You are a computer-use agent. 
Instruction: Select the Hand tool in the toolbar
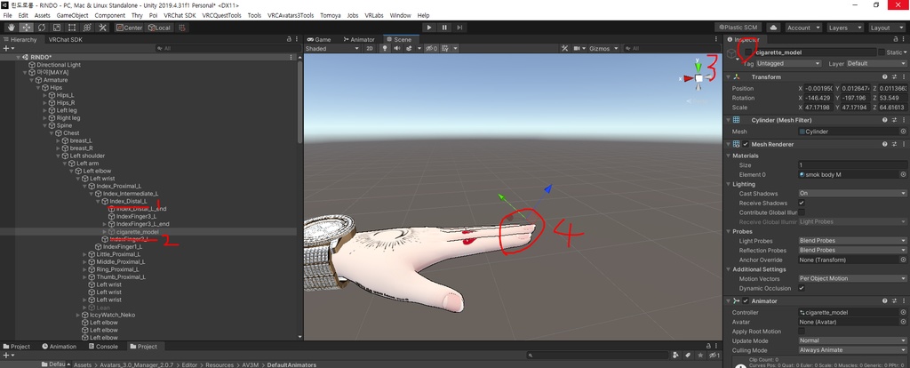(11, 28)
